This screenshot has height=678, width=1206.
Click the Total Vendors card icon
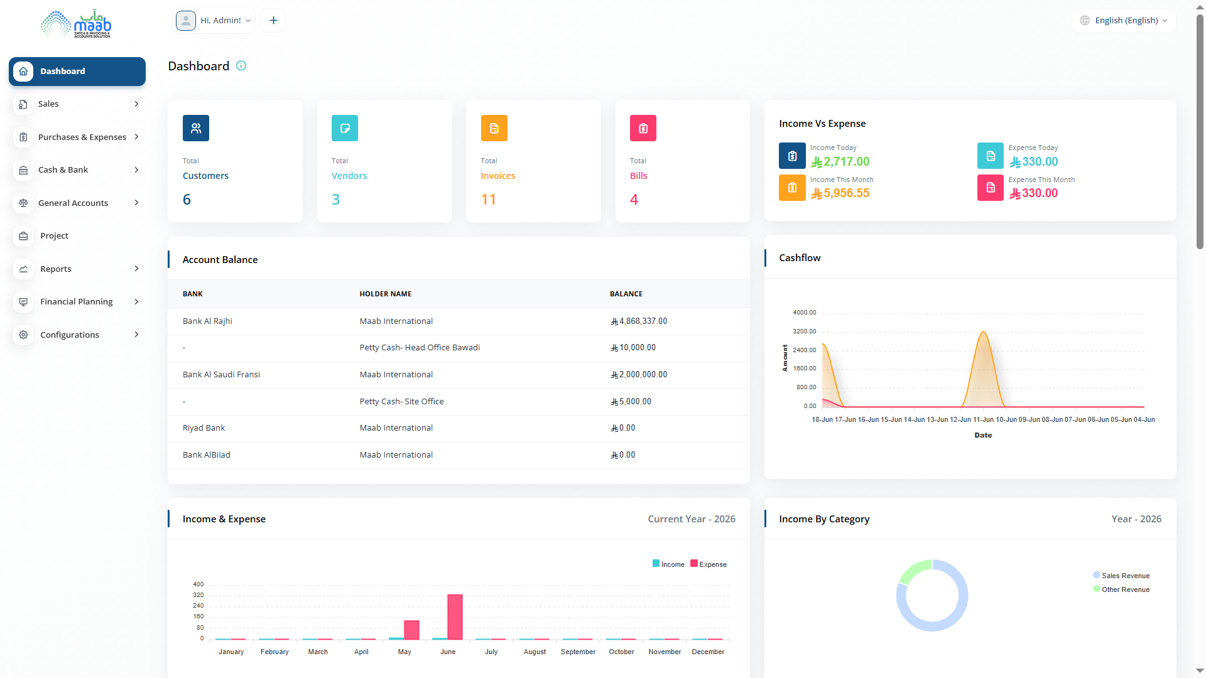[x=345, y=128]
